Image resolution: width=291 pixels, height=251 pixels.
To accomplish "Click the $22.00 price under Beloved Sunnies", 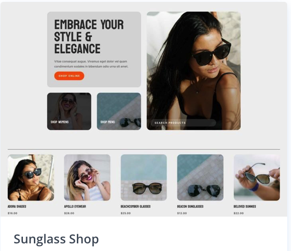I will (x=239, y=213).
